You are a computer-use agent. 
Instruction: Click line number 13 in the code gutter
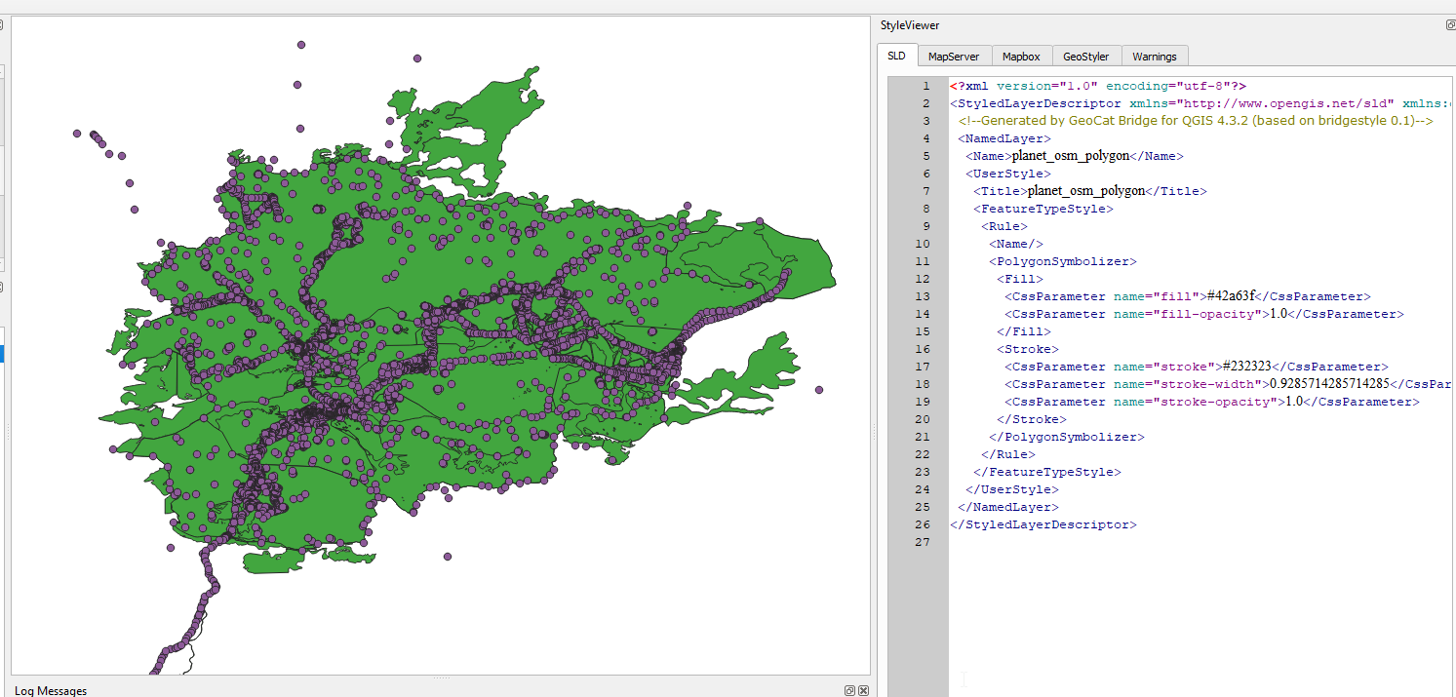click(922, 295)
